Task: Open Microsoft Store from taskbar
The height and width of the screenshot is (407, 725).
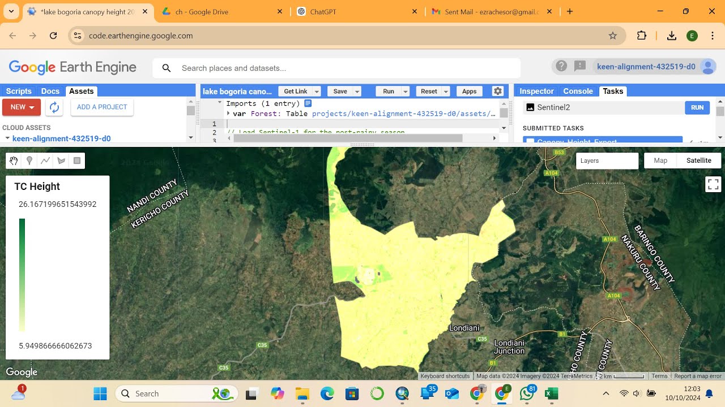Action: click(352, 393)
